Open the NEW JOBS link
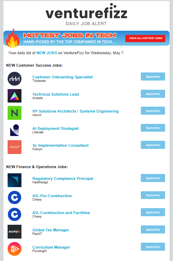Image resolution: width=173 pixels, height=261 pixels. (47, 53)
